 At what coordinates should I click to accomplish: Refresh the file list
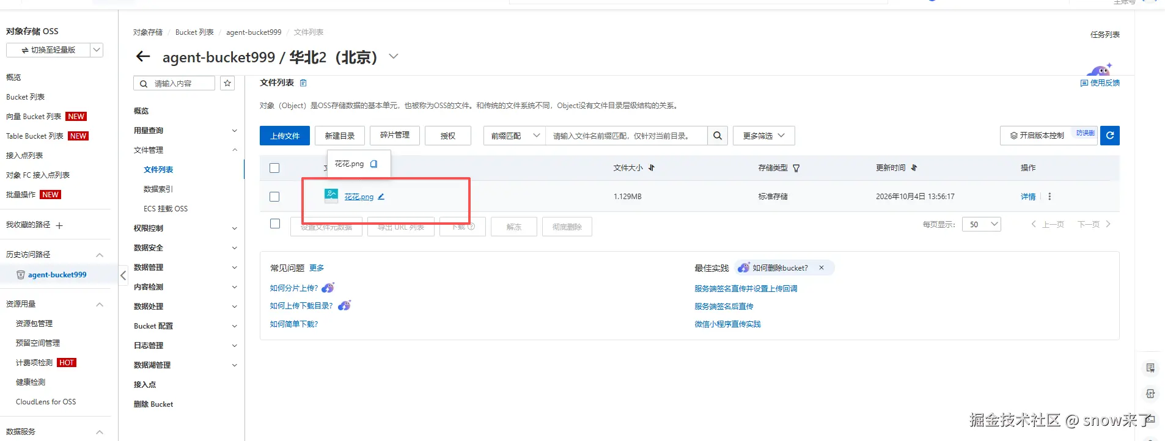[x=1110, y=136]
